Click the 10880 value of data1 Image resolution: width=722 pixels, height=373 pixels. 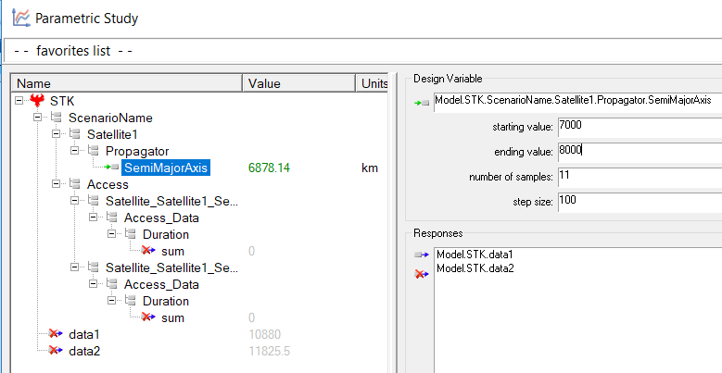coord(264,334)
